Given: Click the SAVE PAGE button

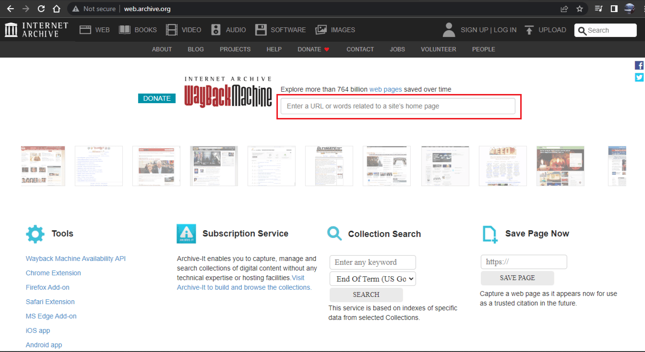Looking at the screenshot, I should tap(517, 278).
